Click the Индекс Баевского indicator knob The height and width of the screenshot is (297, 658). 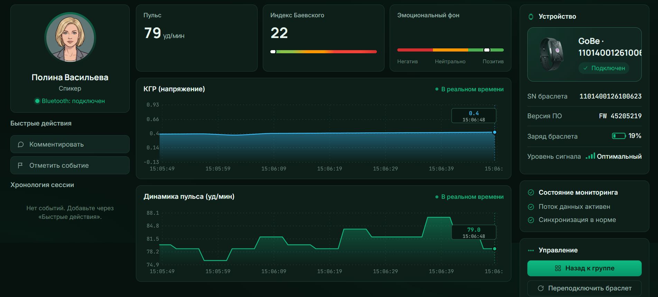[x=273, y=52]
